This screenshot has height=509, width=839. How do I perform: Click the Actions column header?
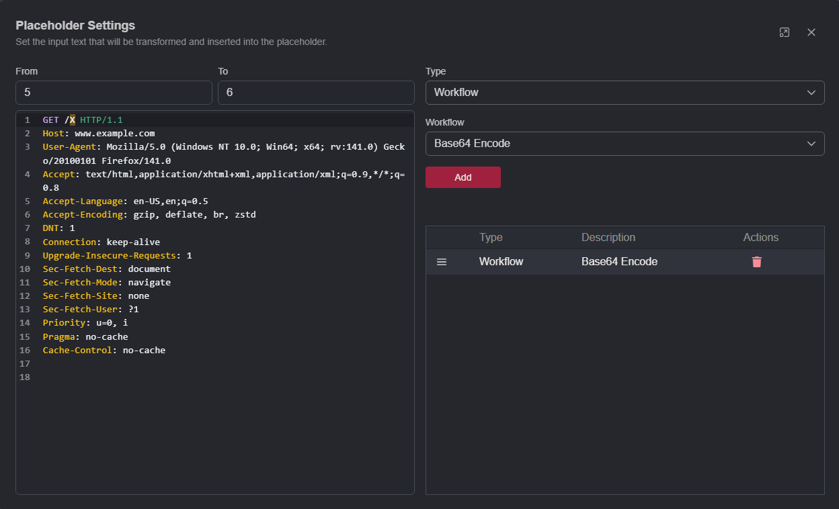pyautogui.click(x=760, y=237)
